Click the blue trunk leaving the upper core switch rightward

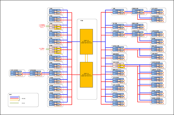click(99, 42)
